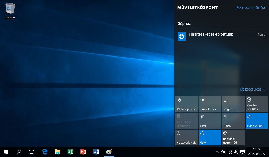Launch Excel from the taskbar
This screenshot has height=157, width=269.
tap(70, 152)
